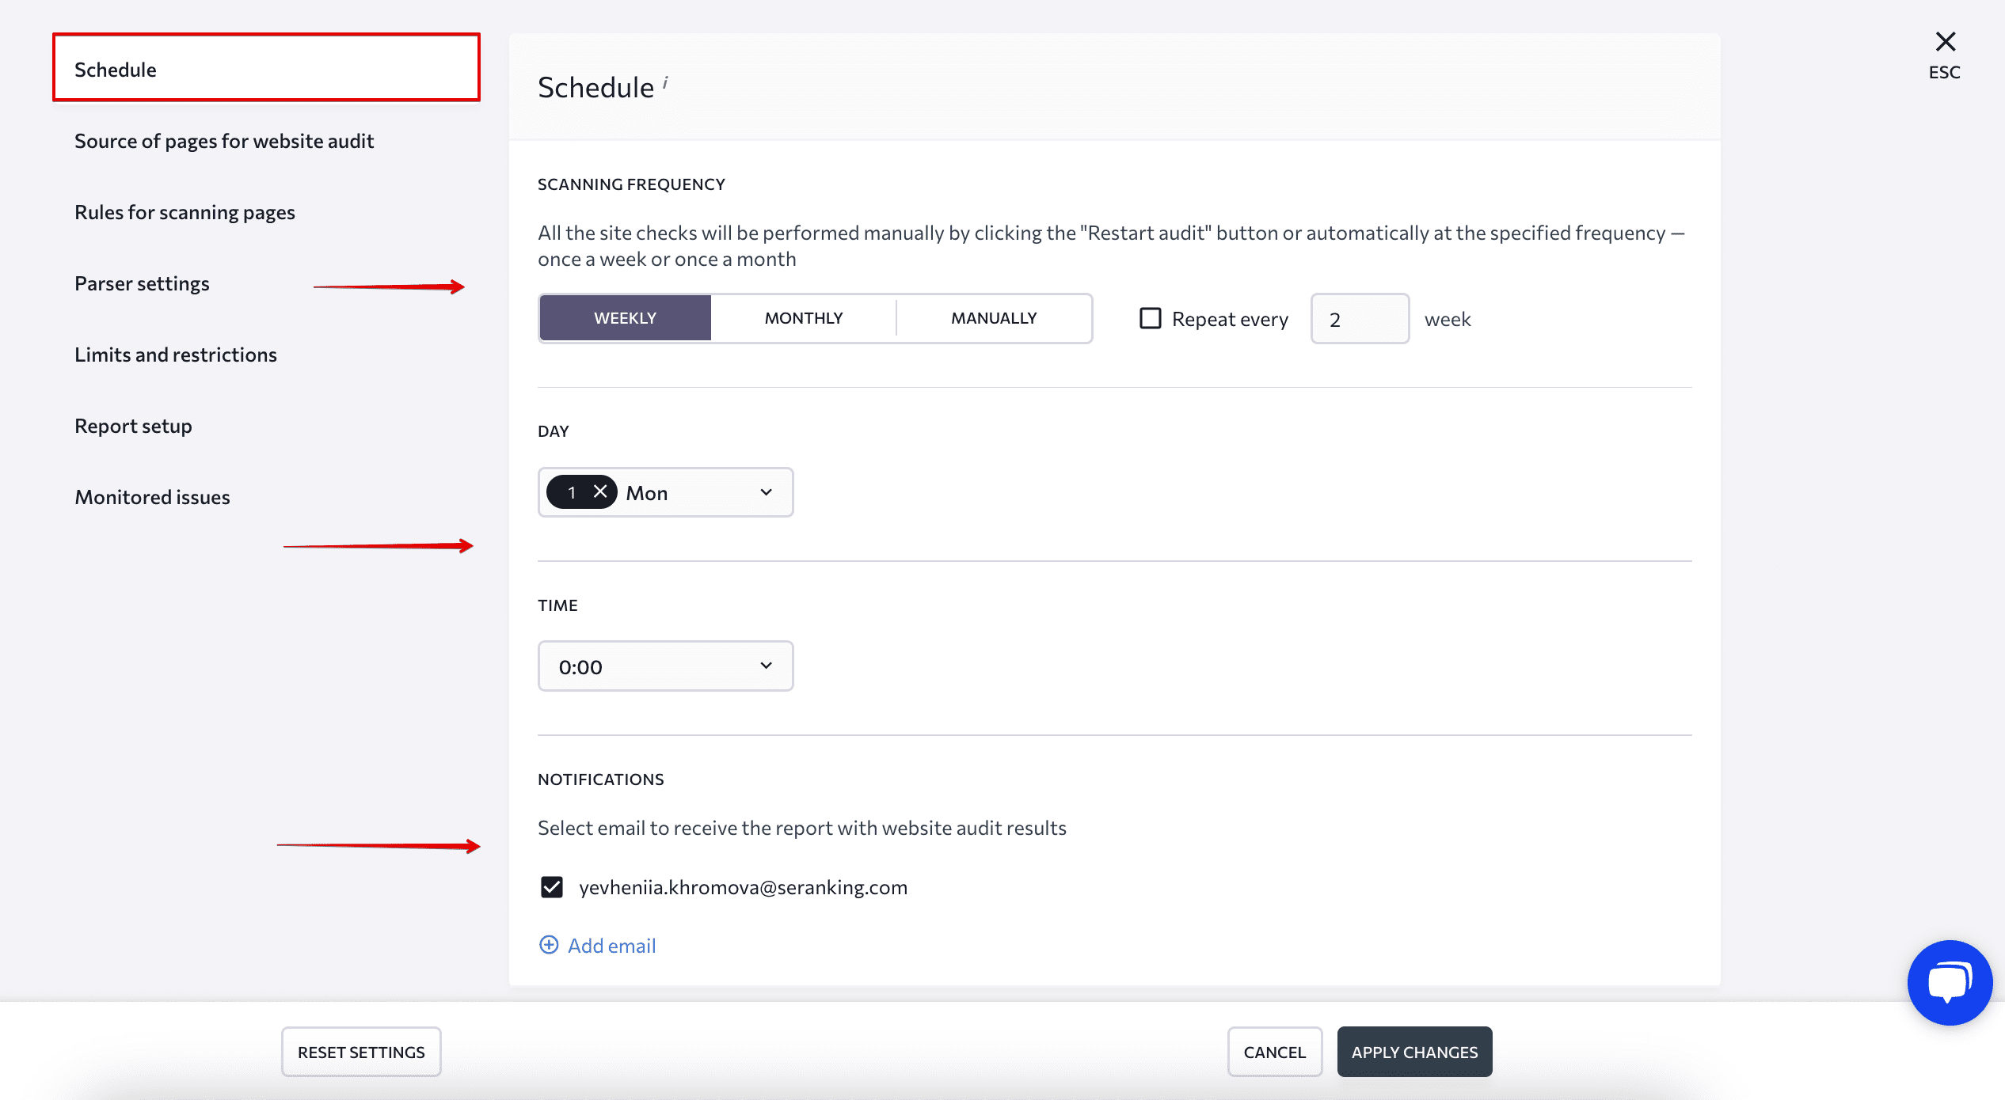This screenshot has height=1100, width=2005.
Task: Remove Mon day tag with X
Action: (x=600, y=492)
